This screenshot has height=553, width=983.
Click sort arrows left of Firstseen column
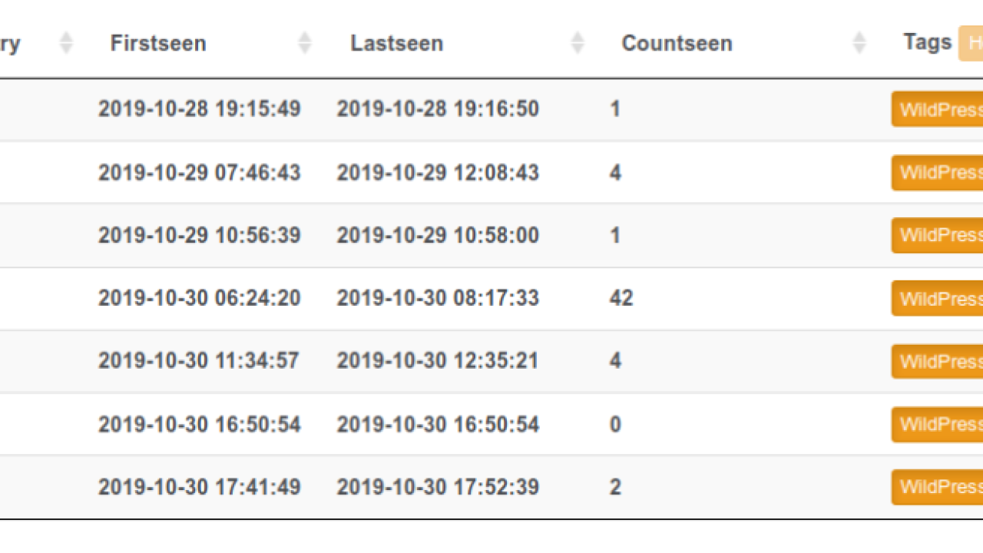pos(66,43)
